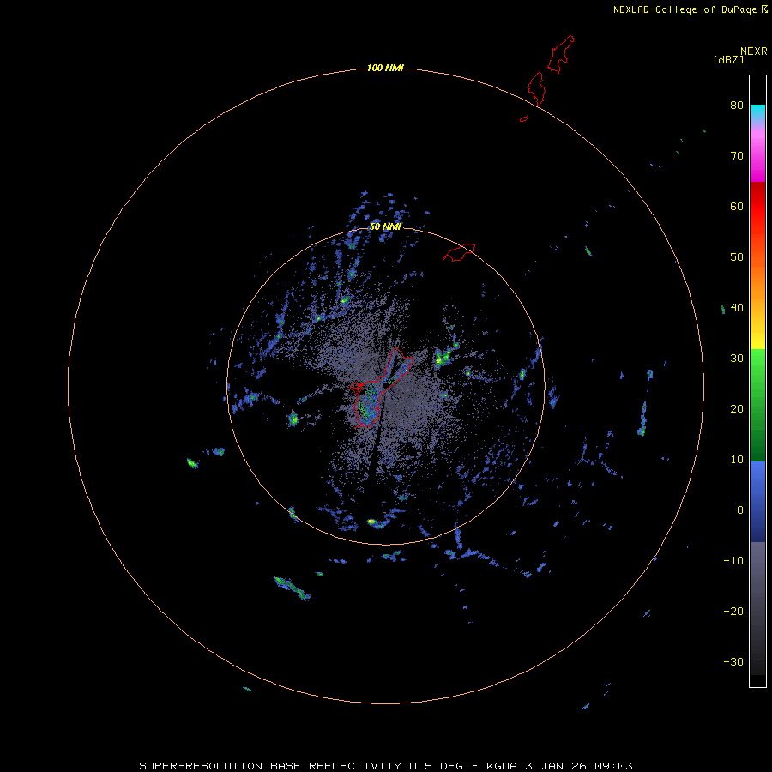Click the -10 value on the dBZ scale
Viewport: 772px width, 772px height.
[x=733, y=561]
